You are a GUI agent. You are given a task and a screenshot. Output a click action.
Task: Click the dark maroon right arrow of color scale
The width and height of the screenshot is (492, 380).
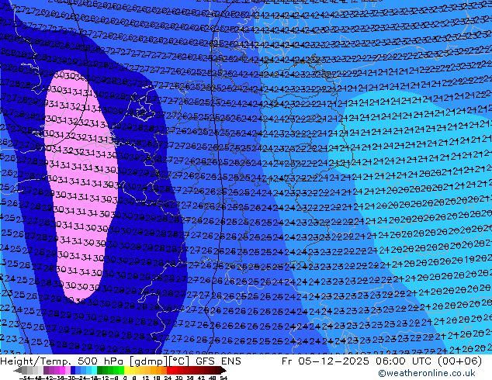coord(223,370)
